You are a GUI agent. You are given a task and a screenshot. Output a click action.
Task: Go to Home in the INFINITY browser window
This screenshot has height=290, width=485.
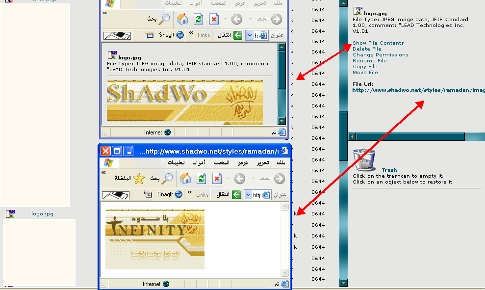pyautogui.click(x=185, y=179)
